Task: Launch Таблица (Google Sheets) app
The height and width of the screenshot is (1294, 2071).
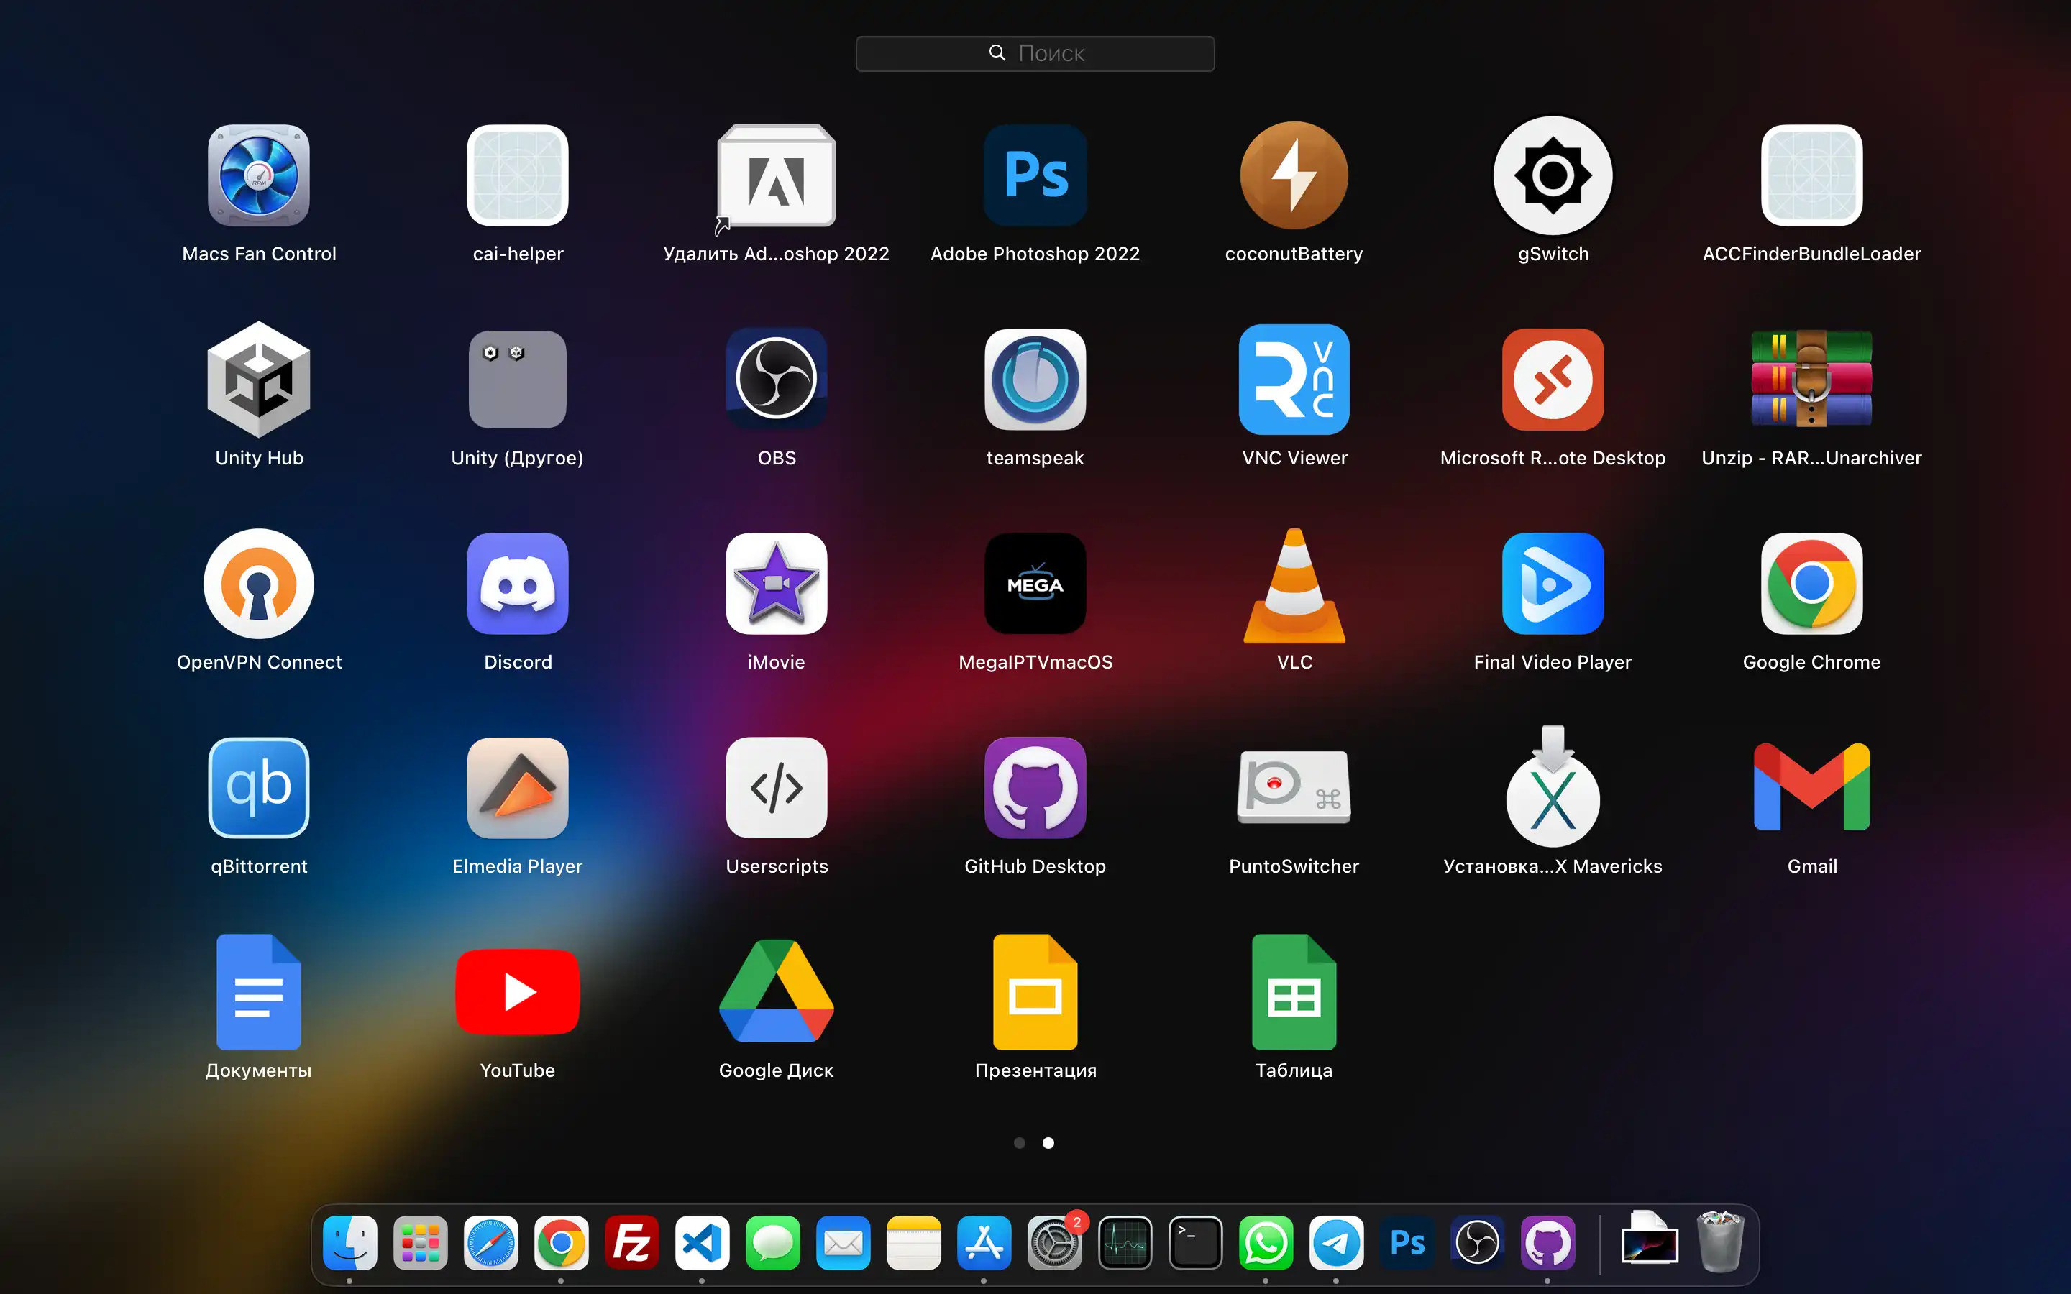Action: [x=1294, y=992]
